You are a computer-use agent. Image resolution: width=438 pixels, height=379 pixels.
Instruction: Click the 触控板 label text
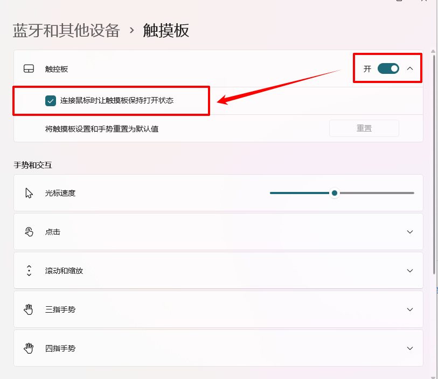click(x=57, y=69)
